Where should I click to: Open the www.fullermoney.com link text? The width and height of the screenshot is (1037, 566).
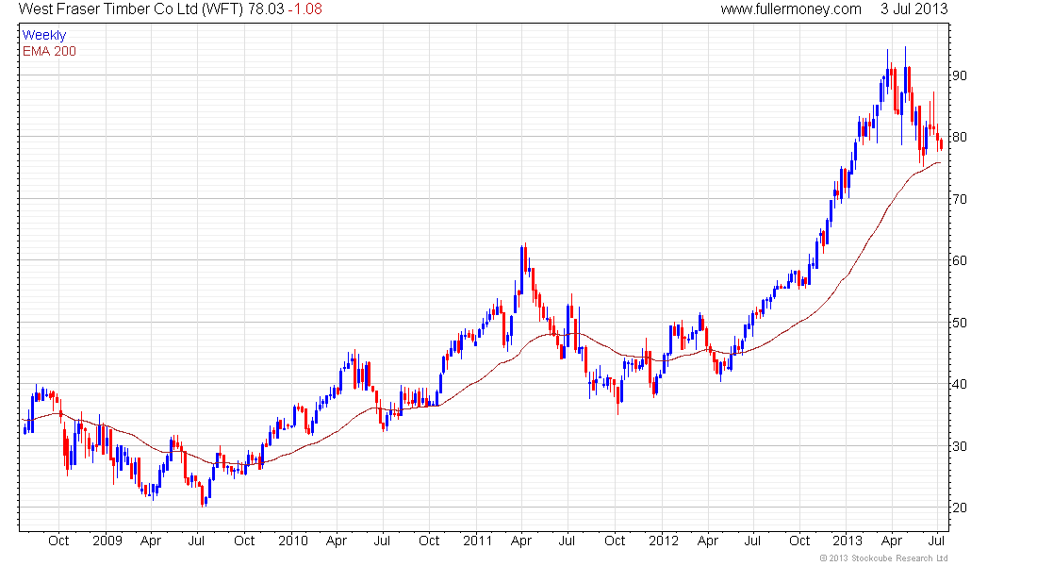pos(791,9)
